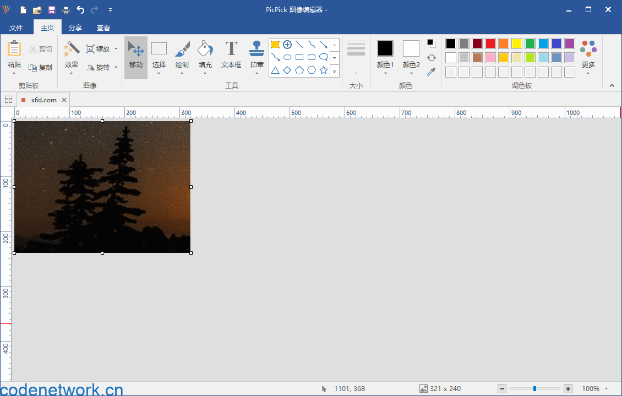The width and height of the screenshot is (622, 396).
Task: Zoom out with the minus button
Action: tap(502, 389)
